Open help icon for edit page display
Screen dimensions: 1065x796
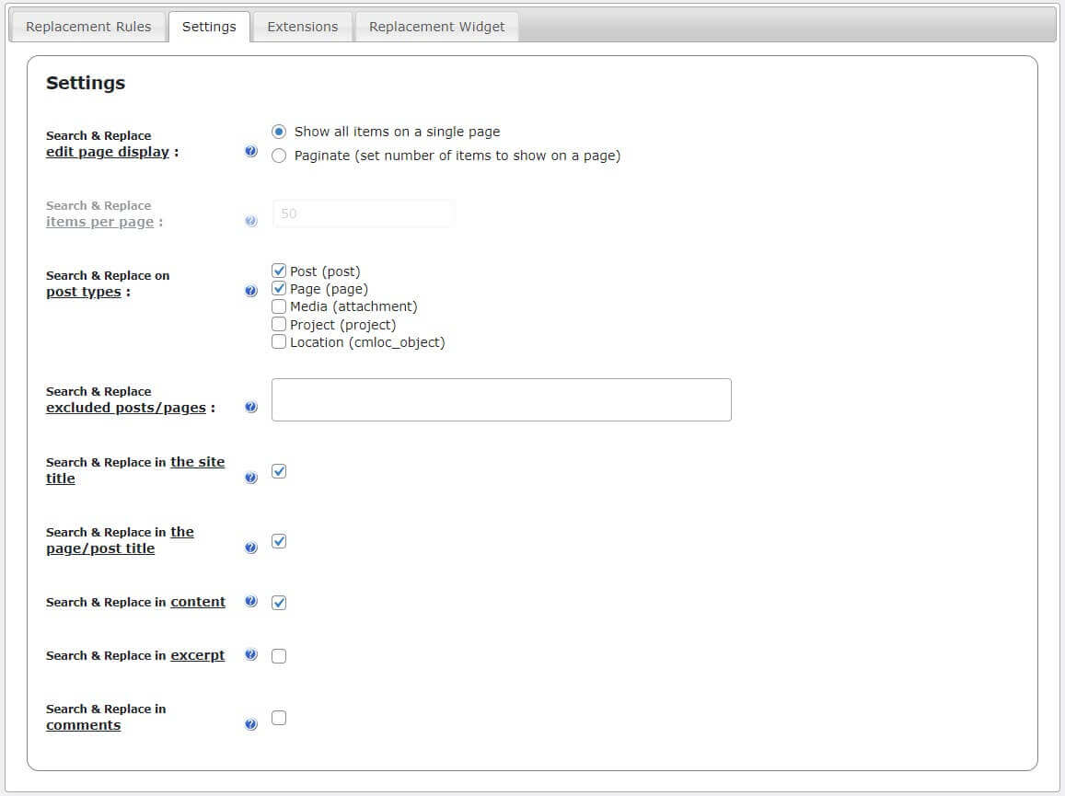point(250,151)
